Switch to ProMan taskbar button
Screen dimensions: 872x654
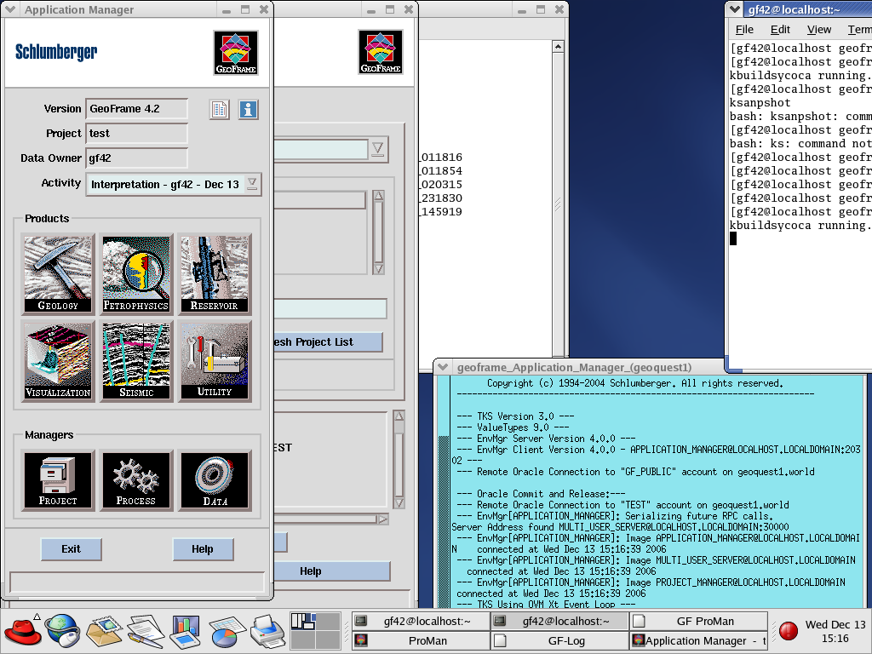(421, 640)
